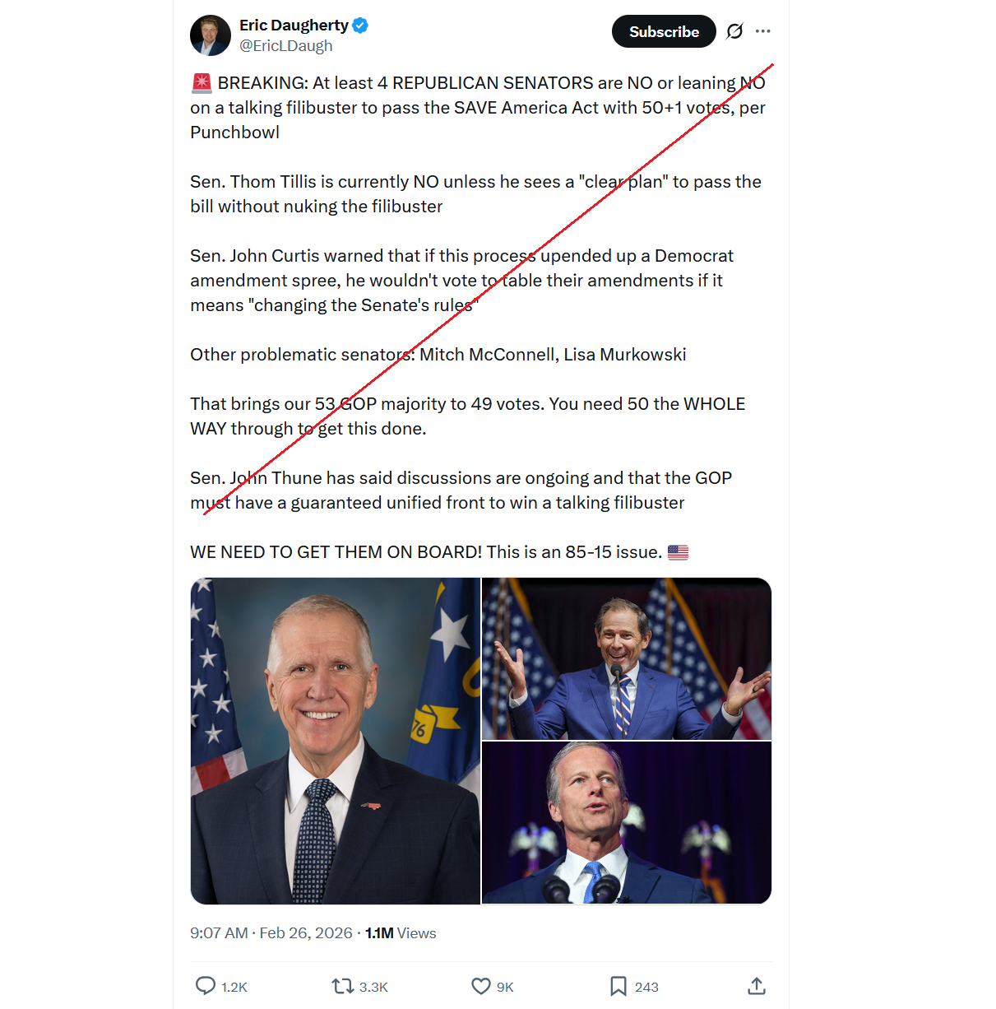Click the 1.1M Views count

pyautogui.click(x=401, y=933)
